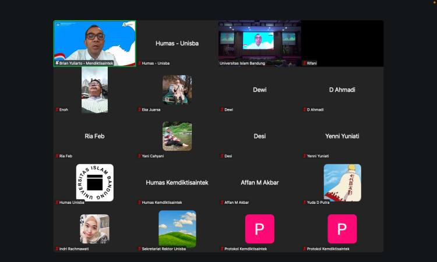This screenshot has width=437, height=262.
Task: Click the 'Sekretariat Rektor Unisba' name label
Action: coord(164,249)
